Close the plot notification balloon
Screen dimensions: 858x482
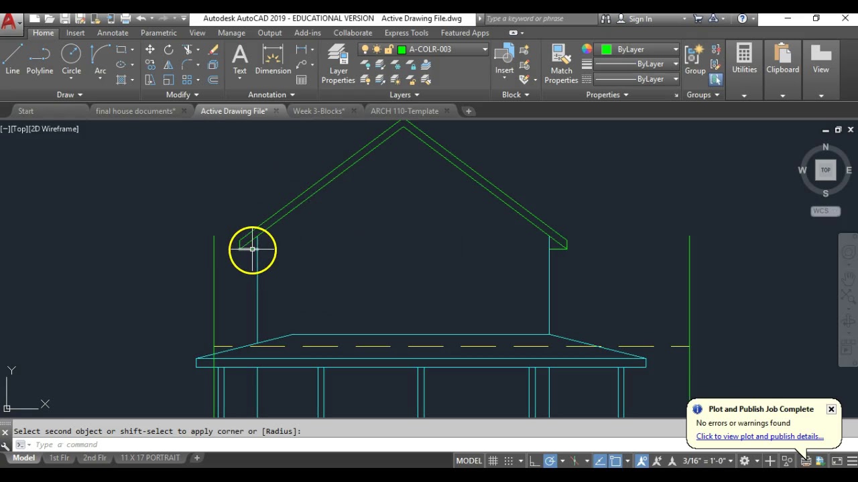tap(831, 409)
